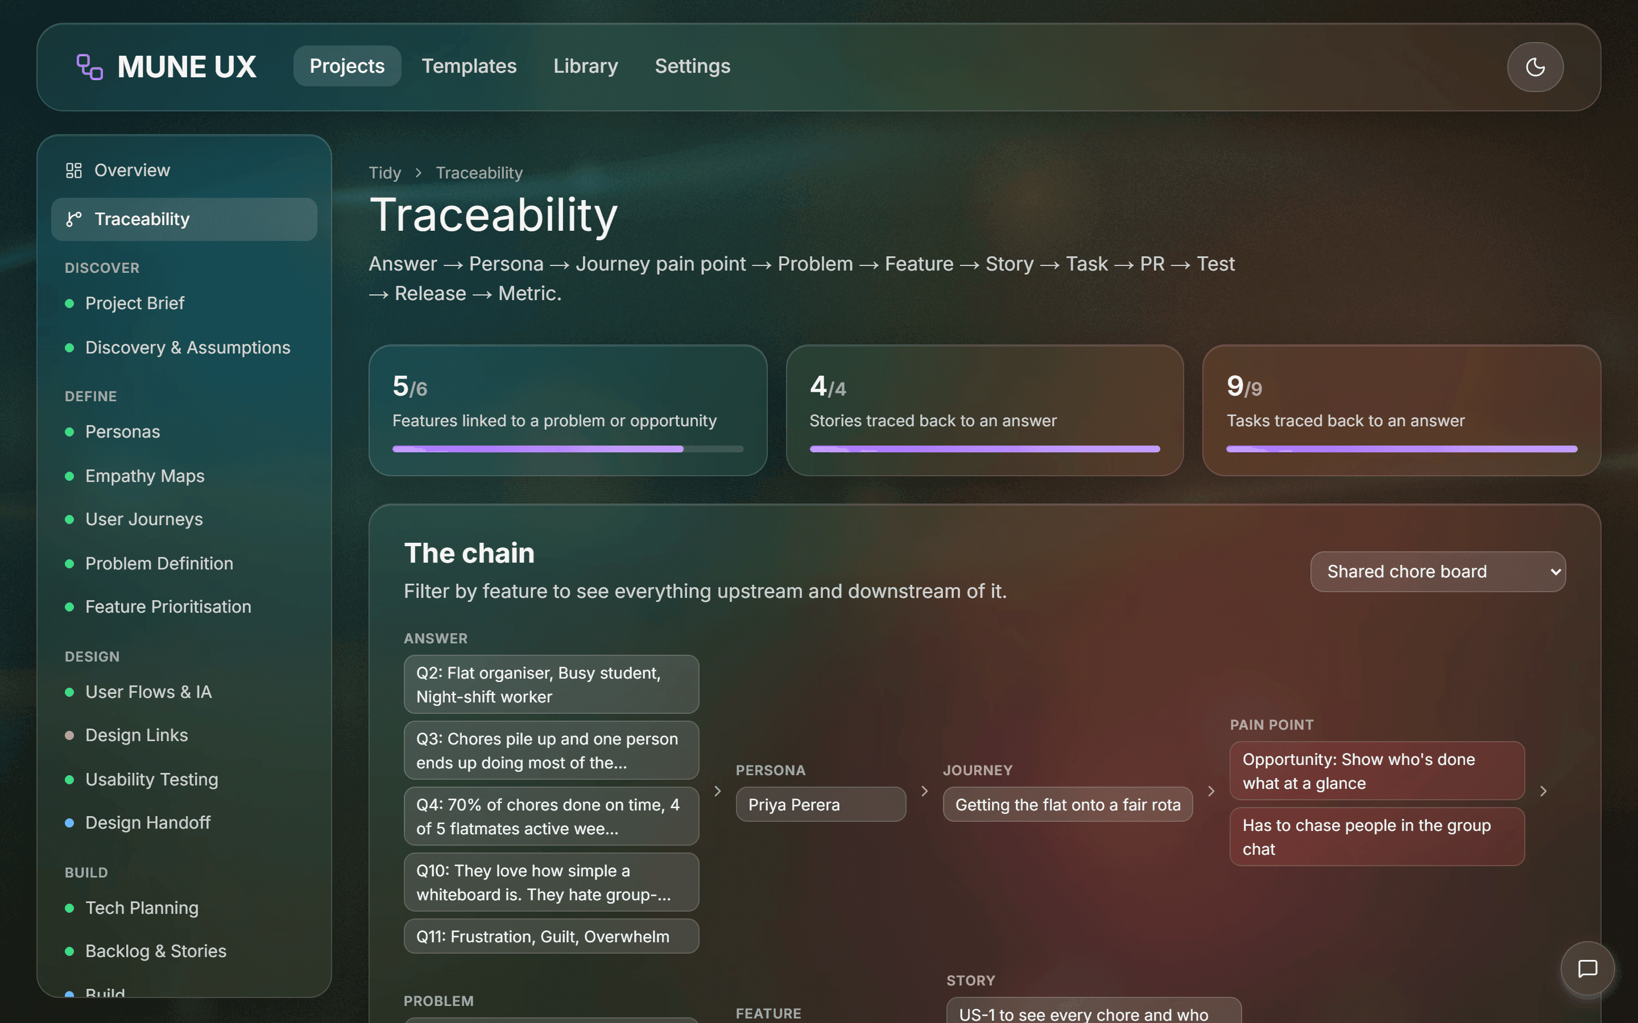Select Tech Planning in the sidebar

pyautogui.click(x=184, y=908)
